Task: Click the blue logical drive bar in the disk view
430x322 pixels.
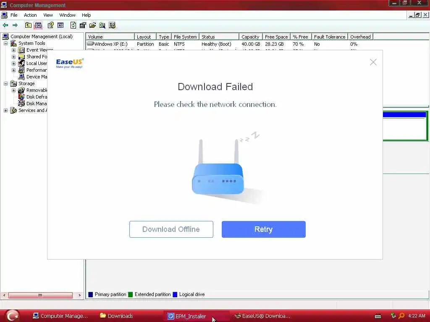Action: click(404, 115)
